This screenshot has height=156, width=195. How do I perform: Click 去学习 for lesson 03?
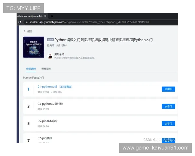(x=168, y=106)
